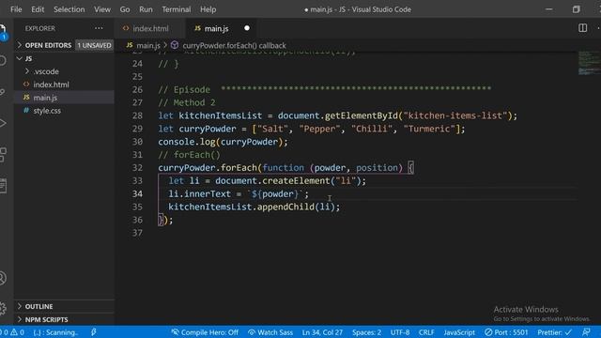
Task: Switch to the main.js editor tab
Action: pos(216,28)
